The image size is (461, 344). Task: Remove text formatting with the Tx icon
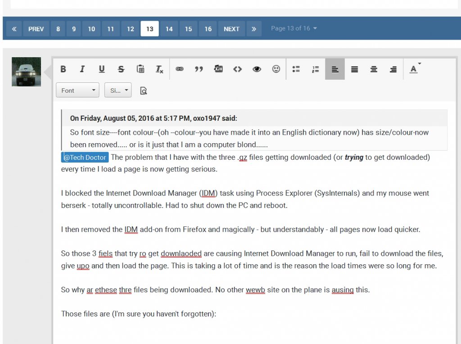[159, 69]
